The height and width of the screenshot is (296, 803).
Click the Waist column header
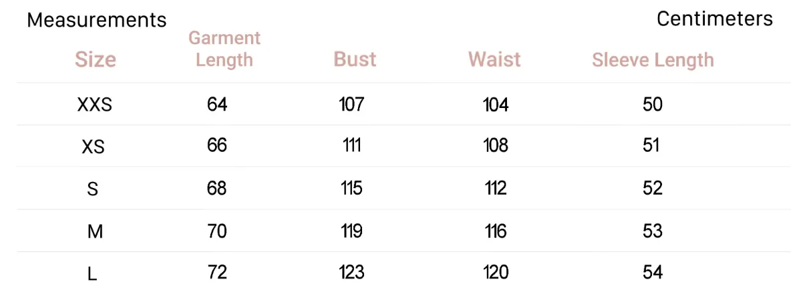click(494, 59)
